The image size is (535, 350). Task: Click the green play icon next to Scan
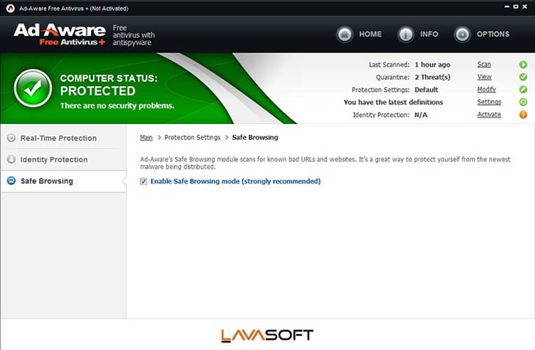pos(523,65)
